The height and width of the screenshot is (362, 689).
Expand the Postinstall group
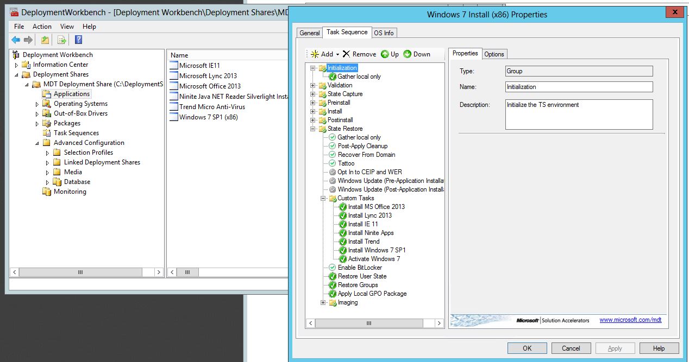coord(312,120)
